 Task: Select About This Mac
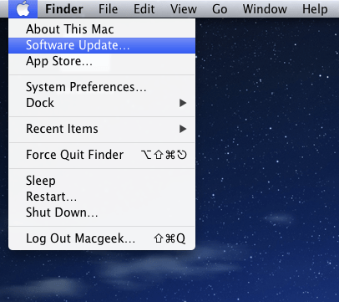pos(102,29)
